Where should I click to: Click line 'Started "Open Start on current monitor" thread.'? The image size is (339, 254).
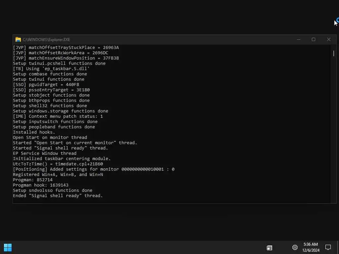point(75,143)
